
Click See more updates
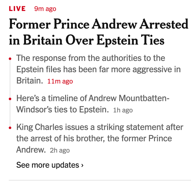48,165
